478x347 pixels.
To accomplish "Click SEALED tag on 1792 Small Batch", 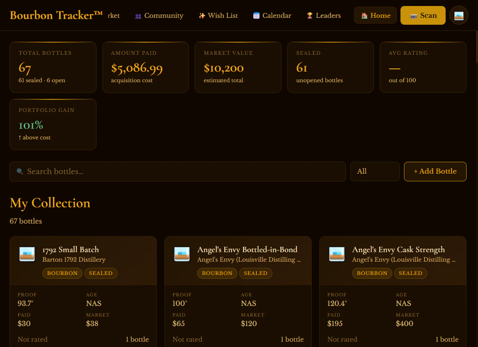I will [x=101, y=273].
